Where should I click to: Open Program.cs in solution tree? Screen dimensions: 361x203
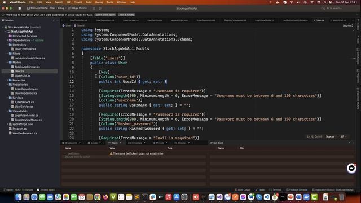19,129
